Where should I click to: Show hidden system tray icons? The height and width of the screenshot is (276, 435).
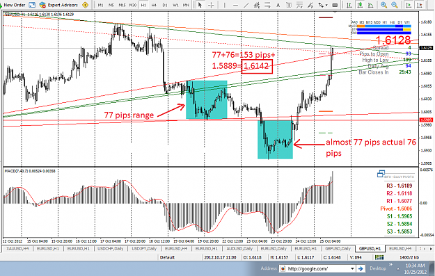(398, 269)
